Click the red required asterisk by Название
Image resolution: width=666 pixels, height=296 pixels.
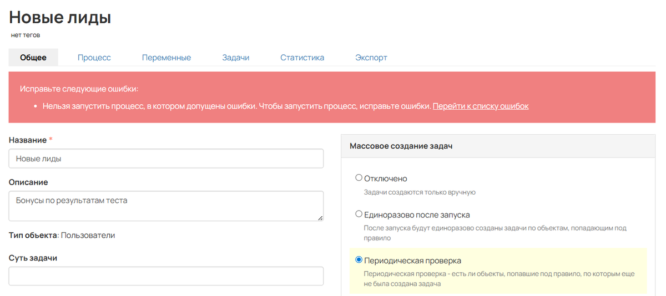(x=51, y=140)
